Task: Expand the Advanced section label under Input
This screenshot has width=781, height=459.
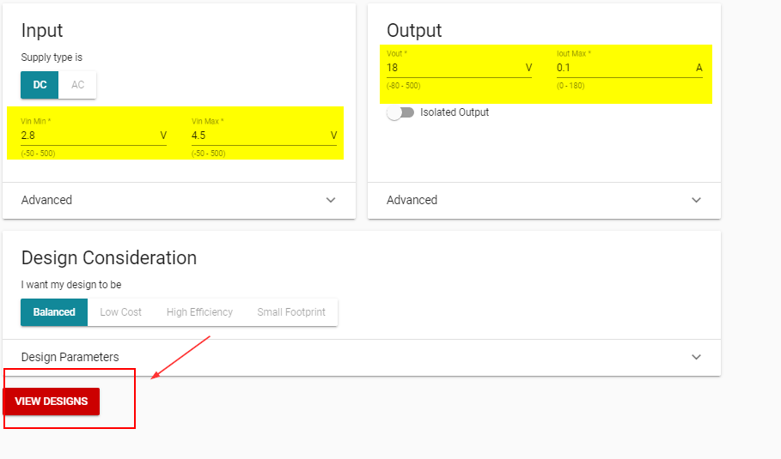Action: [46, 200]
